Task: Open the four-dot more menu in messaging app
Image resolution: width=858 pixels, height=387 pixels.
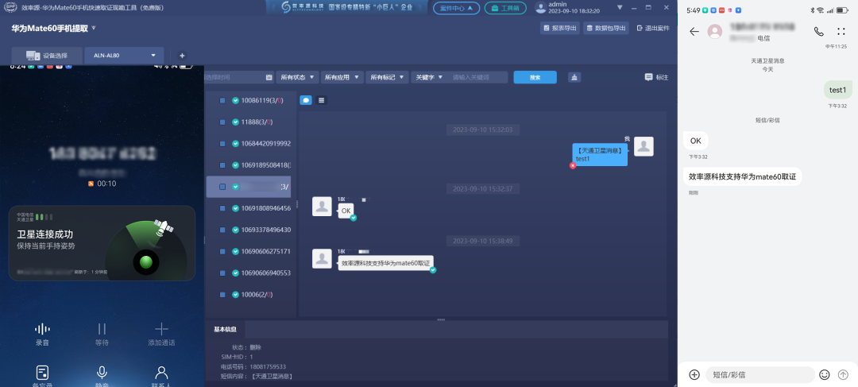Action: tap(841, 32)
